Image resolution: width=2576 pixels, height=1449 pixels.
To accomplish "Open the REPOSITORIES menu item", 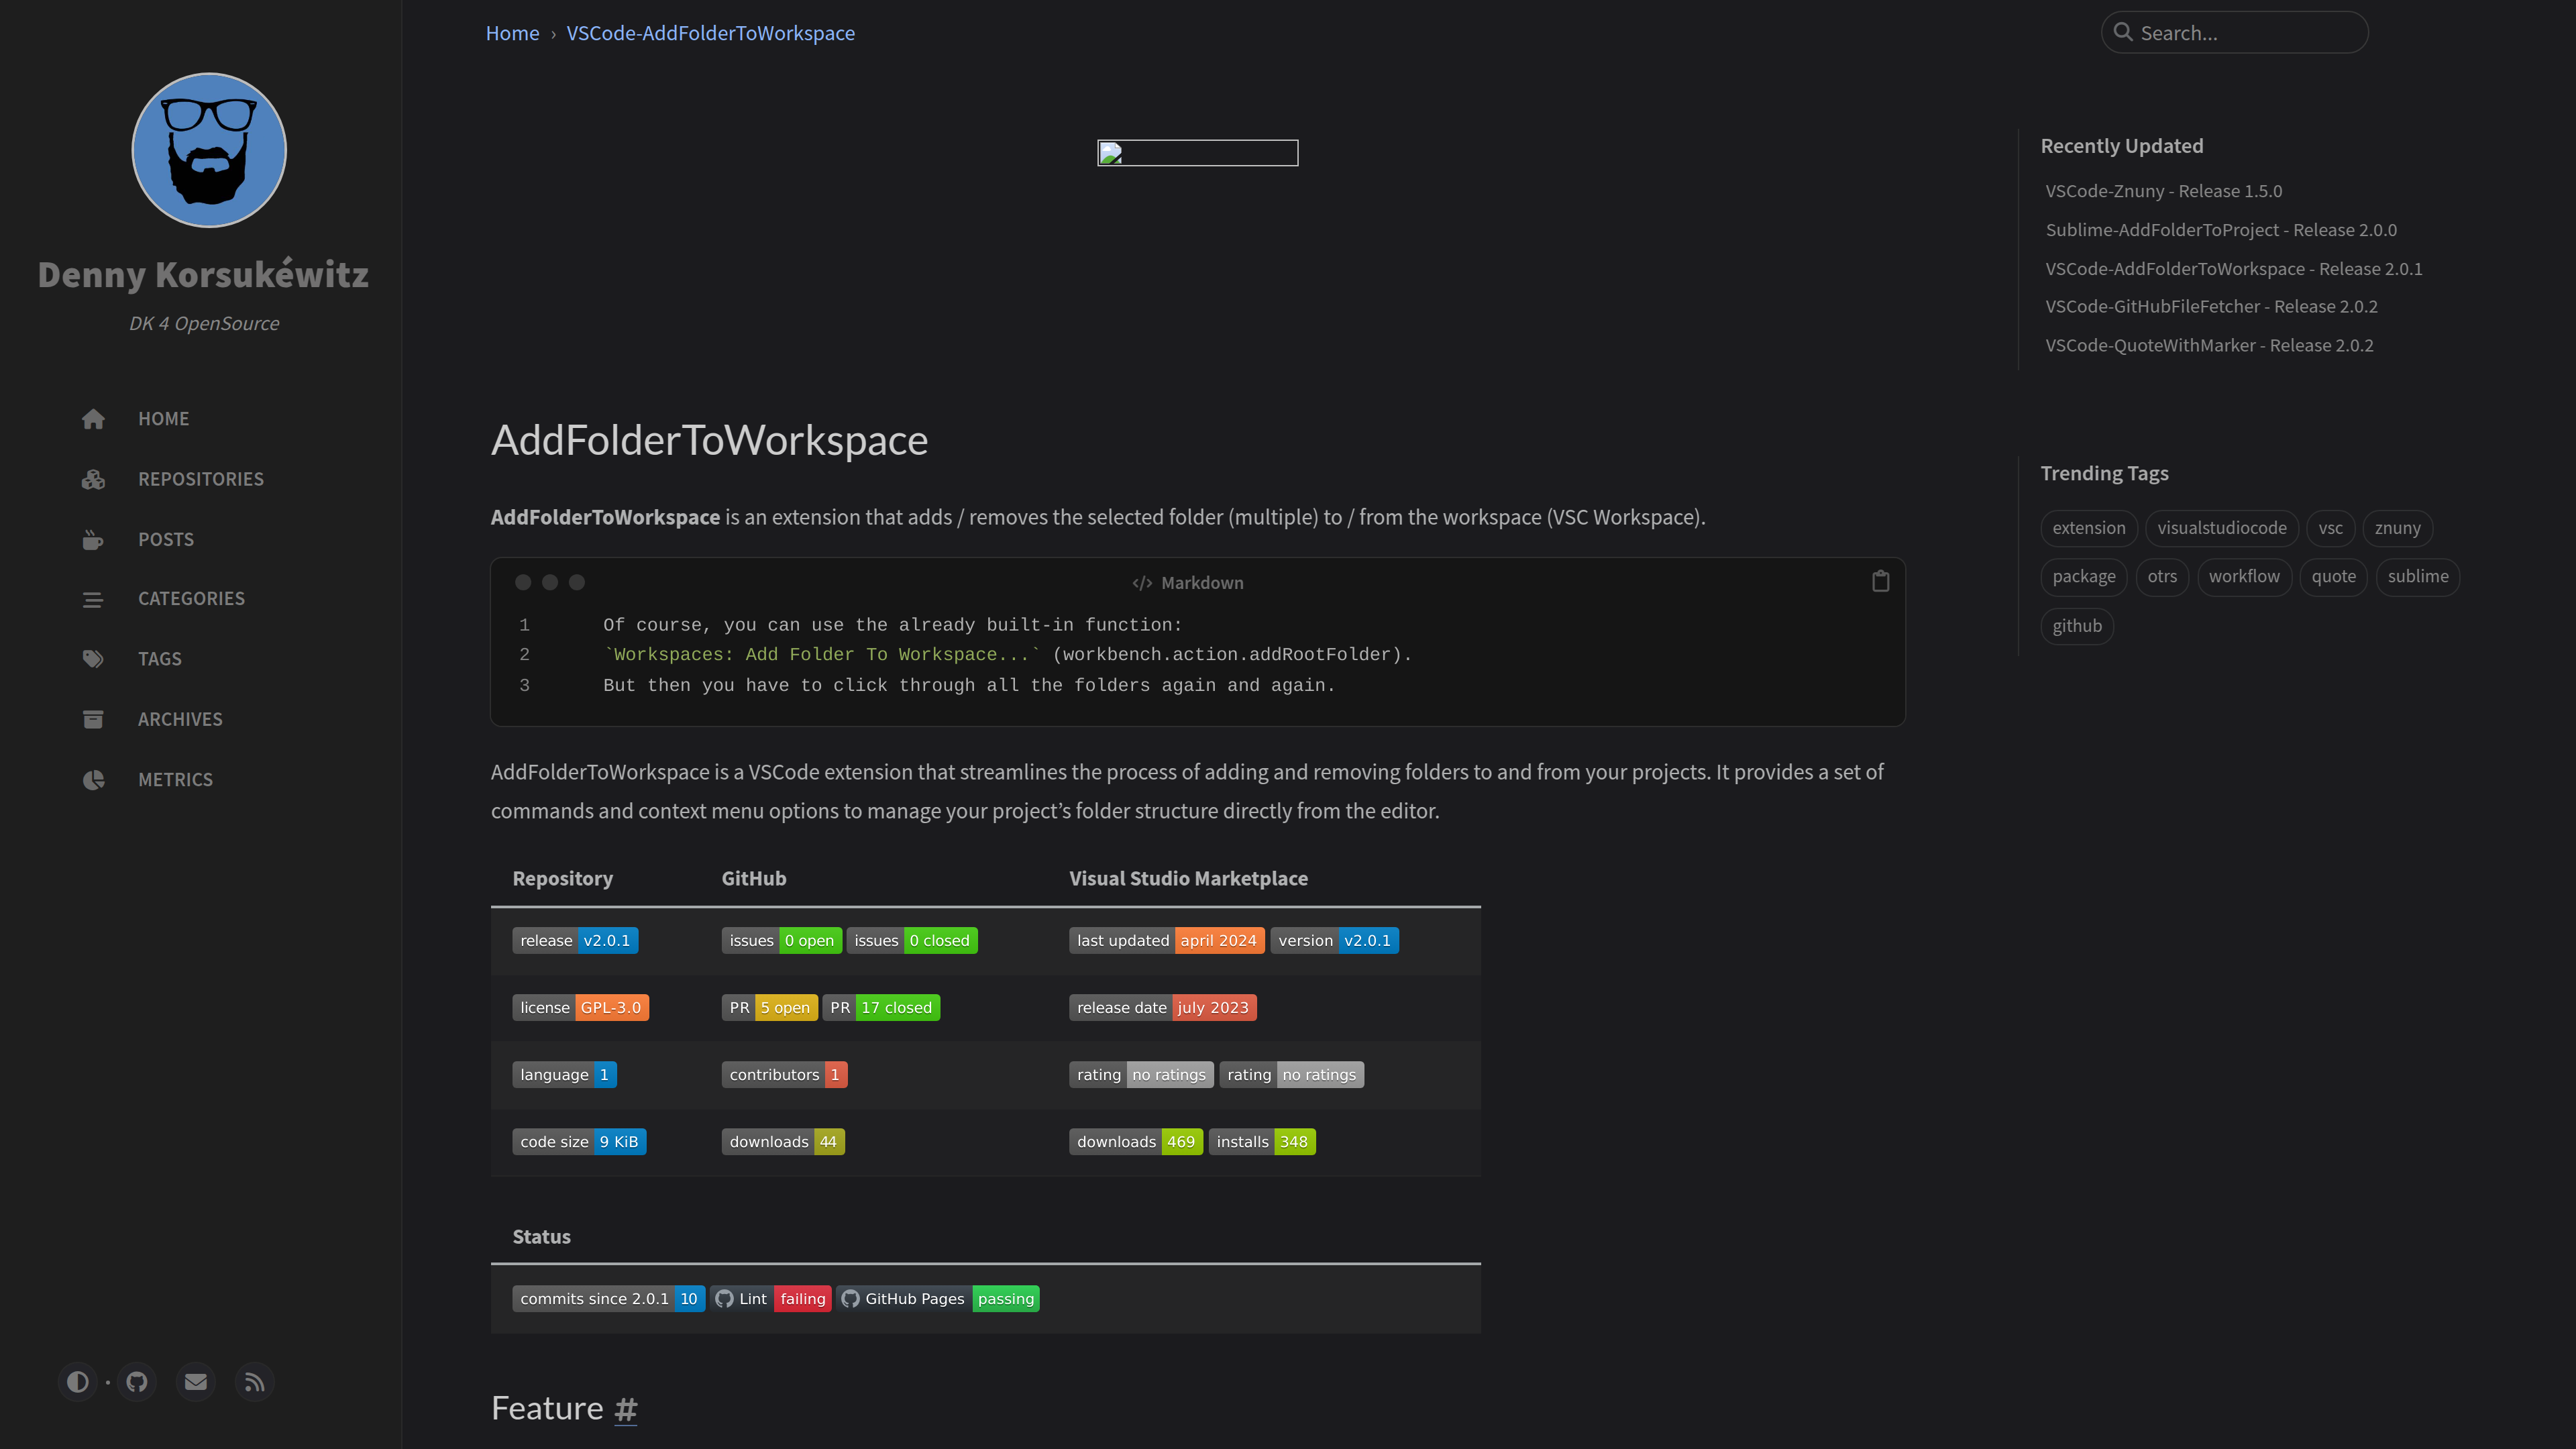I will point(201,479).
